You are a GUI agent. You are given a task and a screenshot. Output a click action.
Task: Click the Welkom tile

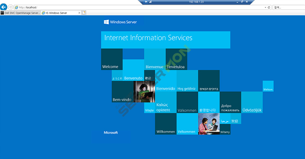click(268, 86)
